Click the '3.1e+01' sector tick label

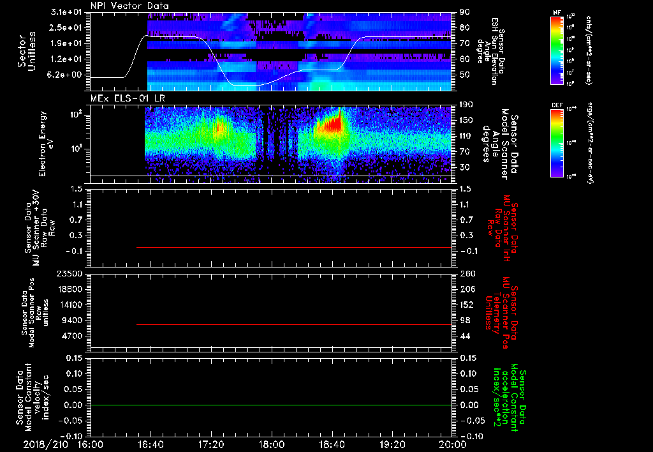[x=65, y=12]
